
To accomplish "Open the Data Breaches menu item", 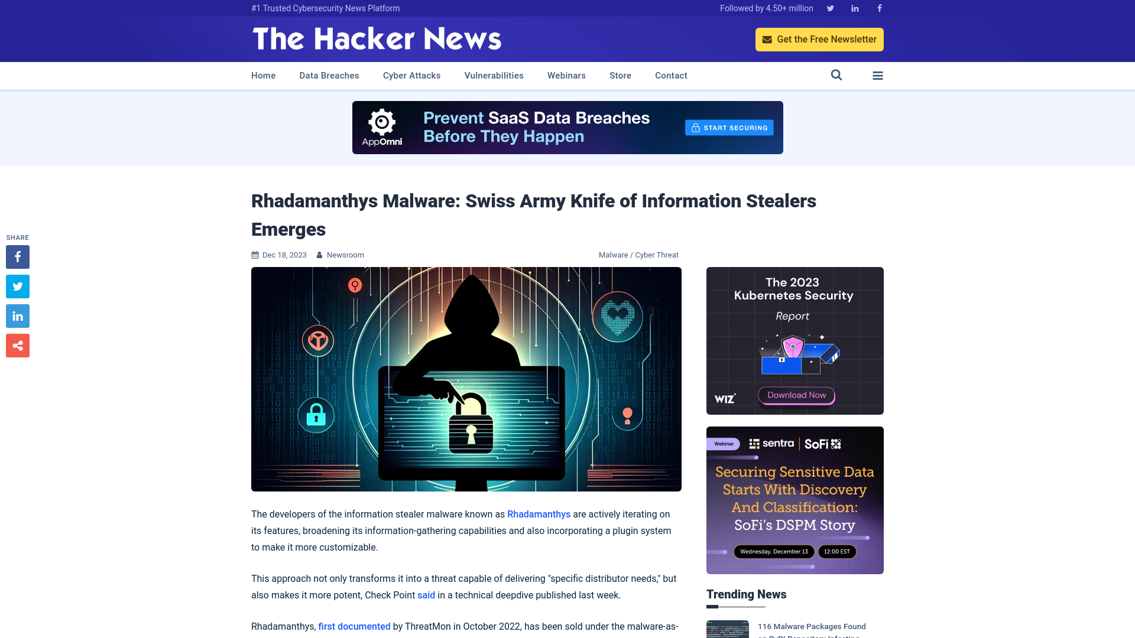I will click(329, 75).
